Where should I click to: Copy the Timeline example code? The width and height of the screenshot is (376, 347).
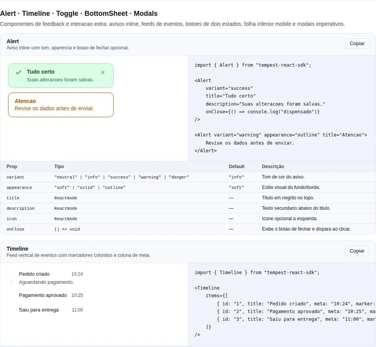[357, 251]
